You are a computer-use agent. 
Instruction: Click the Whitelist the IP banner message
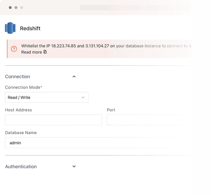tap(106, 46)
